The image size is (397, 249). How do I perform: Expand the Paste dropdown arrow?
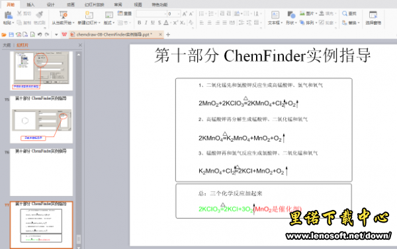point(13,23)
